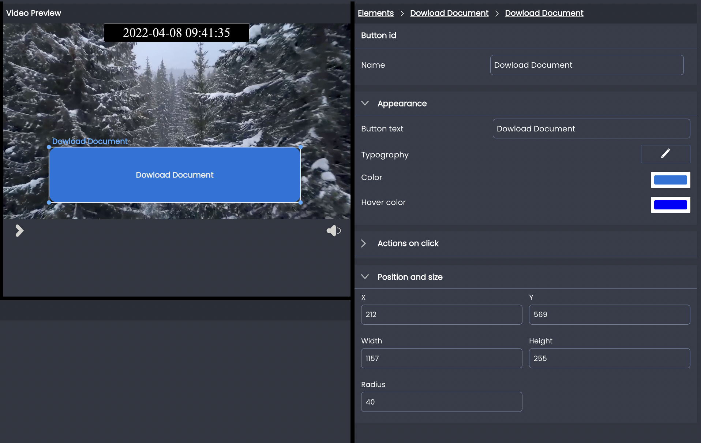The image size is (701, 443).
Task: Open the Color swatch picker
Action: pos(670,180)
